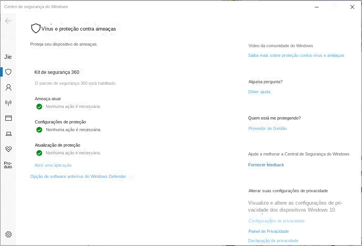362x246 pixels.
Task: Open virus protection shield in sidebar
Action: click(x=8, y=72)
